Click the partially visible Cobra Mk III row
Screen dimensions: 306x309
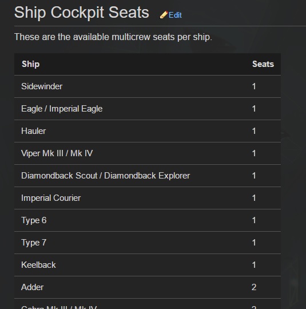coord(148,304)
